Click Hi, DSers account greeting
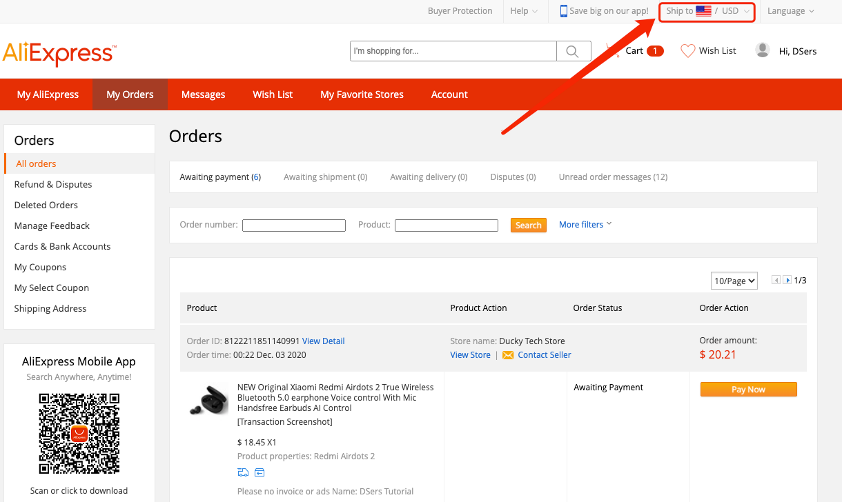Screen dimensions: 842x502 click(x=798, y=51)
